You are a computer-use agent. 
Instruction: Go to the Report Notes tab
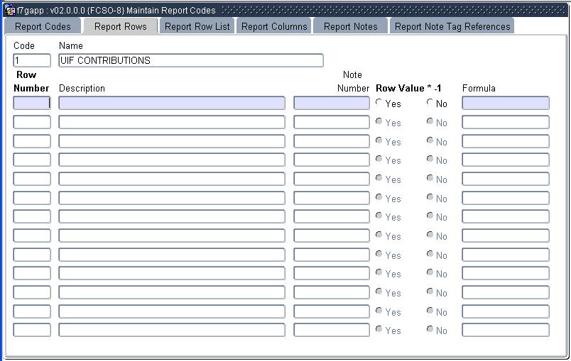350,26
